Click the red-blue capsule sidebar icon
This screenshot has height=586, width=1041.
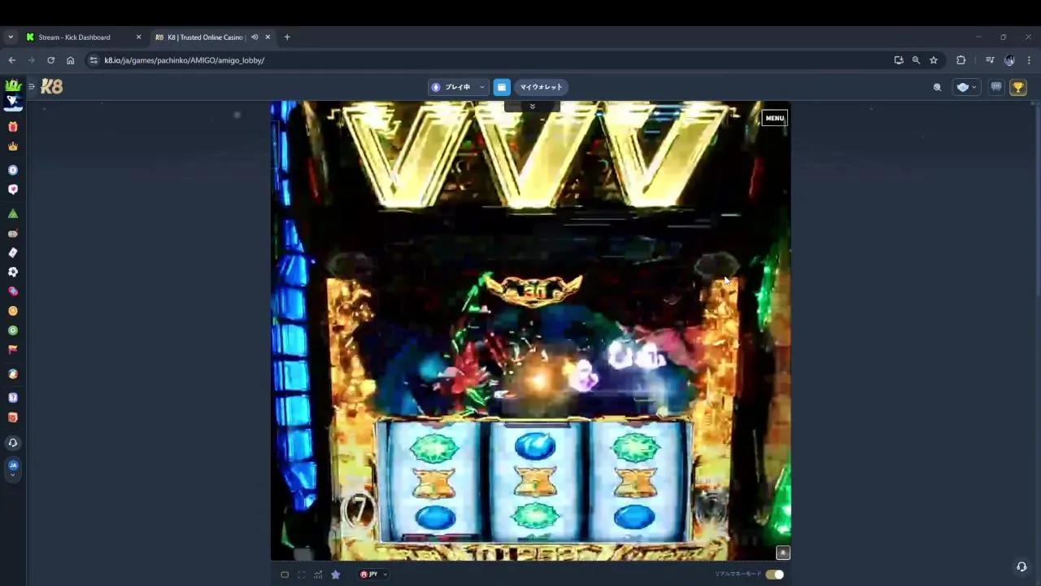[12, 291]
